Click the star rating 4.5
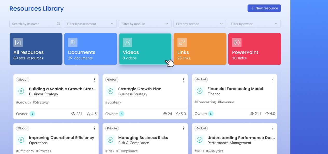Viewport: 328px width, 154px height. [x=92, y=114]
